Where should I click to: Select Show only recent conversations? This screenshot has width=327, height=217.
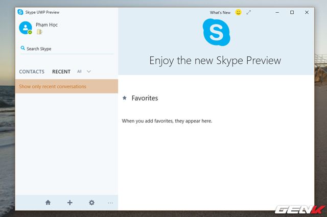click(x=66, y=86)
